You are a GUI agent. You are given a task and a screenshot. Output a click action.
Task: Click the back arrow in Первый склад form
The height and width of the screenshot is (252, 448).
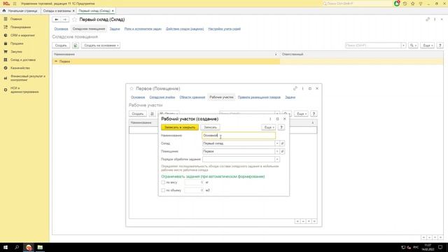(x=57, y=20)
